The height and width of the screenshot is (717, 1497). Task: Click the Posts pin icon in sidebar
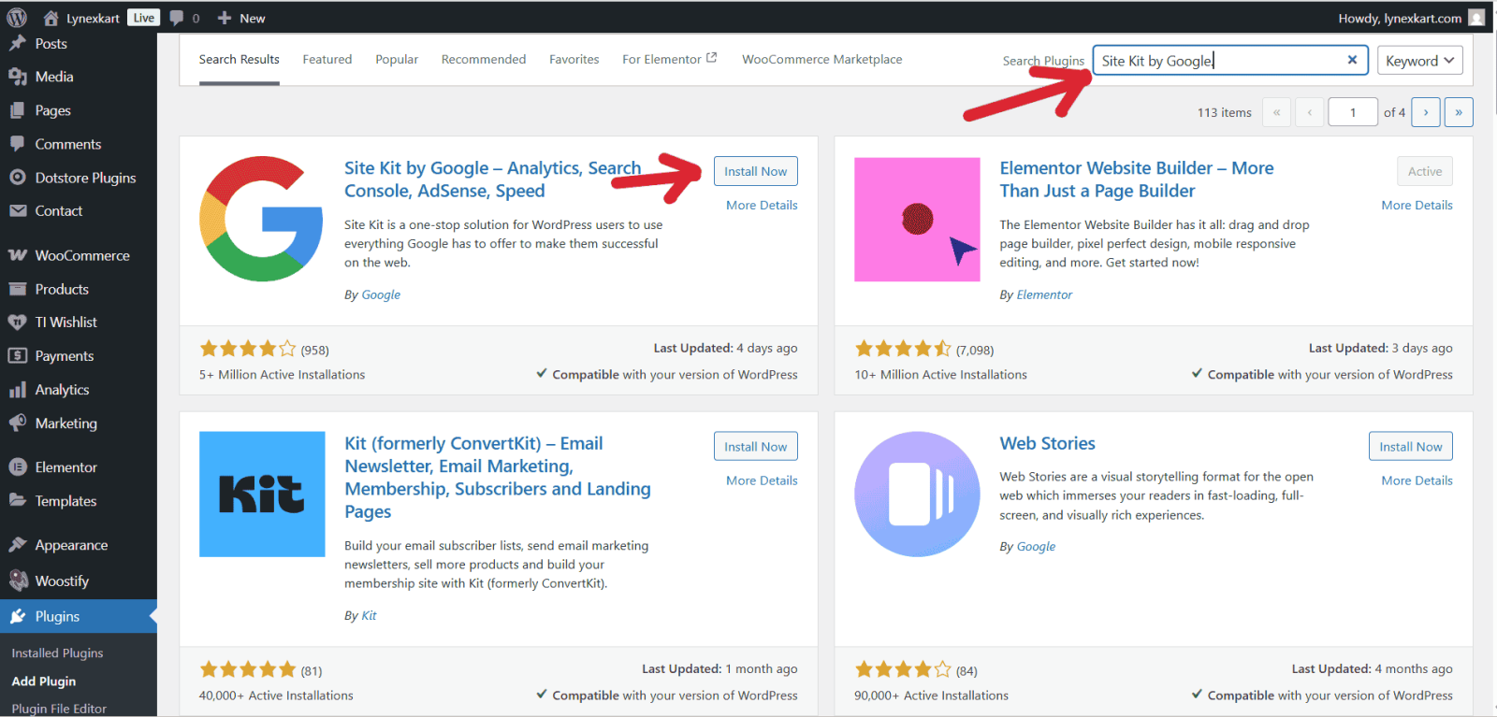point(17,43)
